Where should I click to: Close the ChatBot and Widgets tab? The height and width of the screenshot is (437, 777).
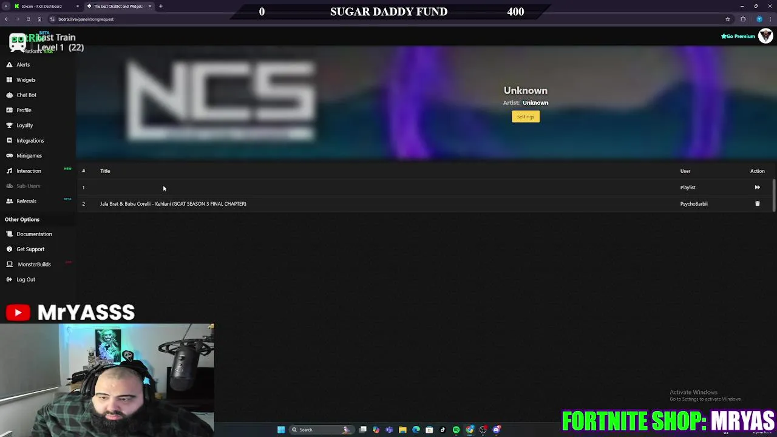coord(150,6)
